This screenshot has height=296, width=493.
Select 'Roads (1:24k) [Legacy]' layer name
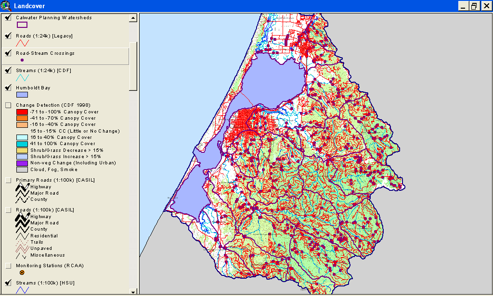[44, 36]
